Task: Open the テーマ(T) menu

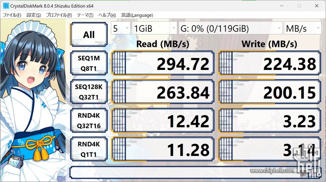Action: click(85, 15)
